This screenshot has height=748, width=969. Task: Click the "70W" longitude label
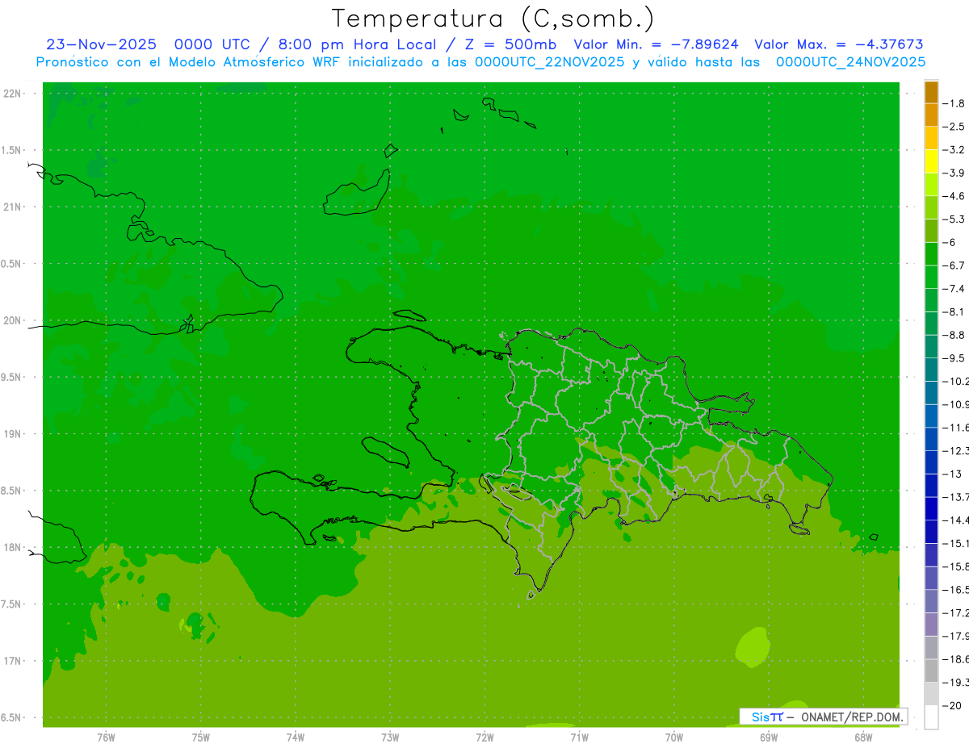pos(674,738)
